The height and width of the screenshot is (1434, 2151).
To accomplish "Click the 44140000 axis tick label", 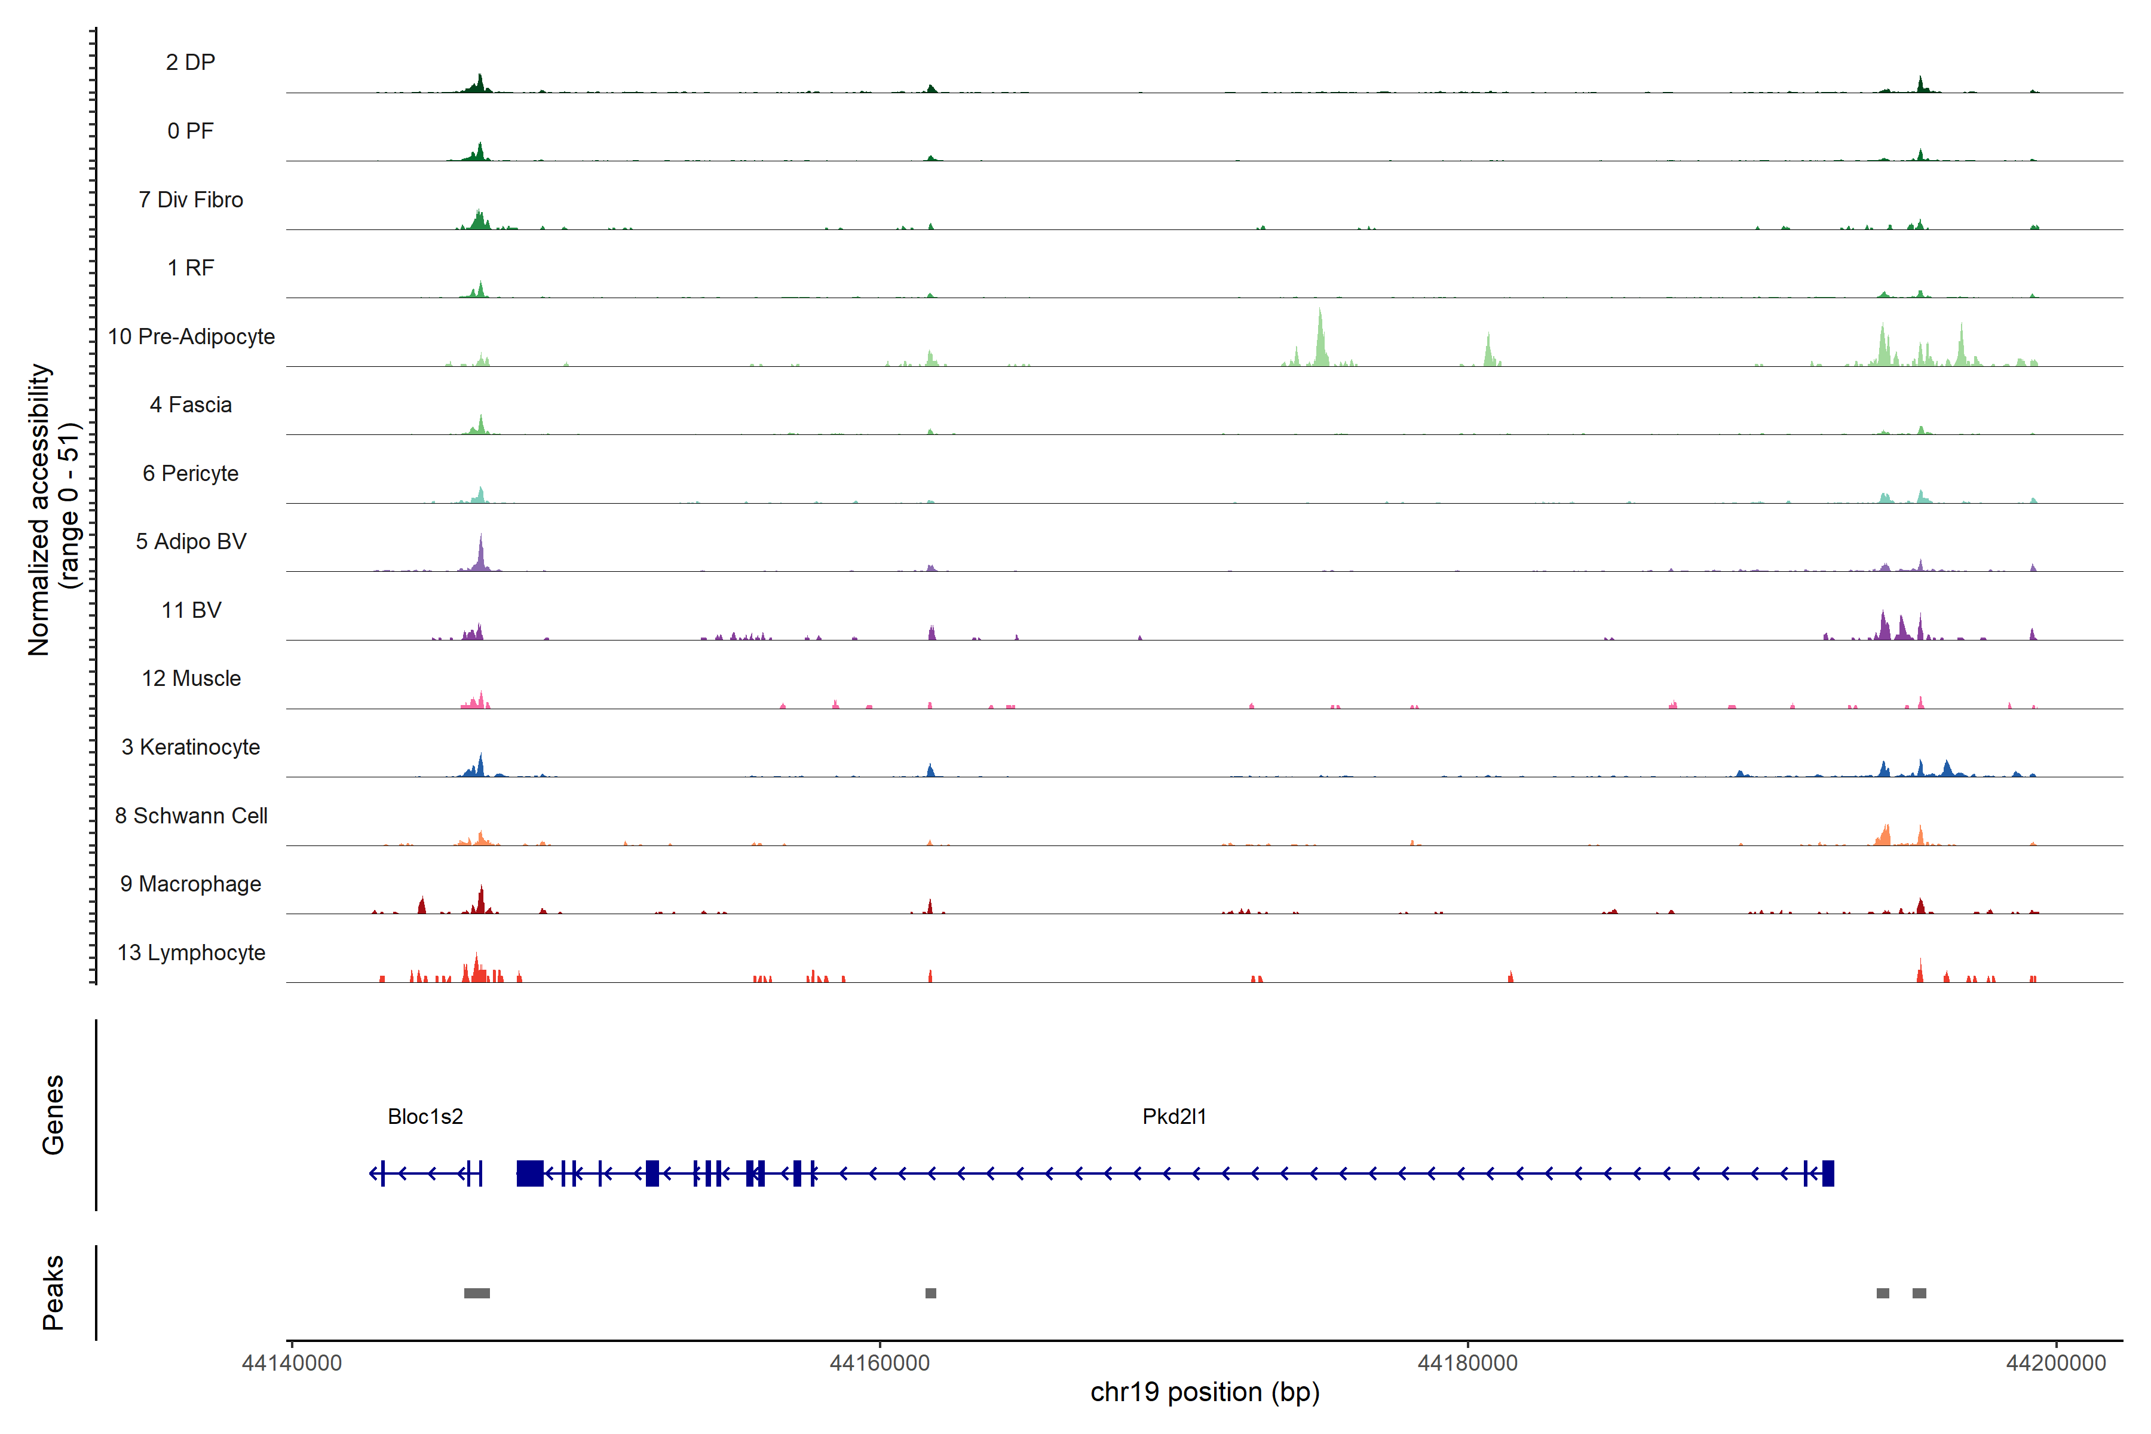I will point(292,1363).
